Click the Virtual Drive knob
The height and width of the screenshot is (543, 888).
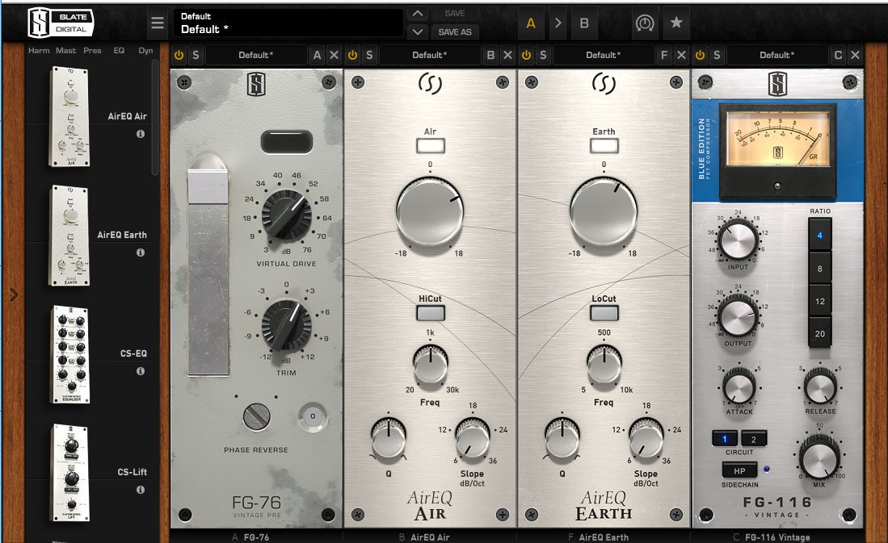287,215
